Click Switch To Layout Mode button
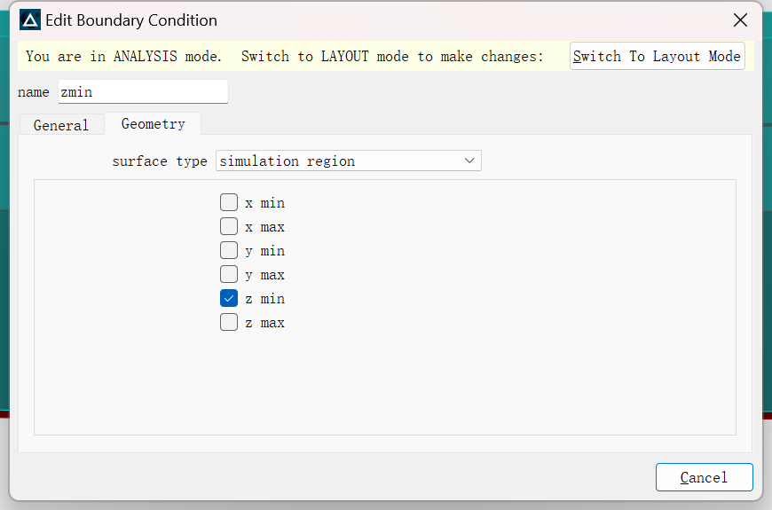Screen dimensions: 772x510 pos(657,56)
